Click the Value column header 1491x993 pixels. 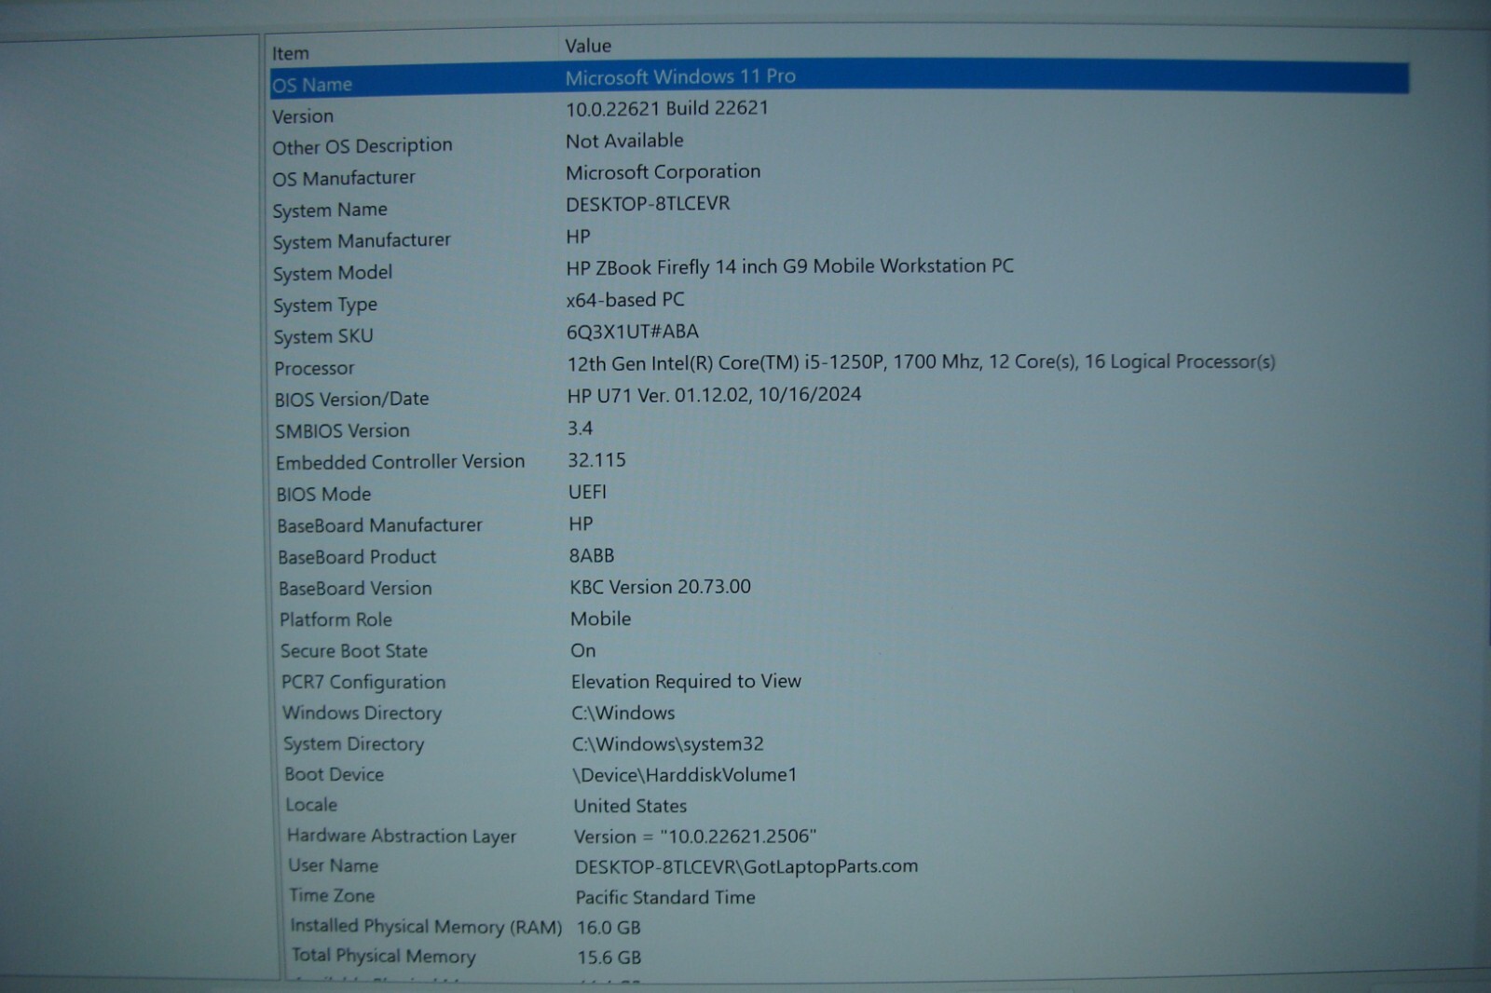pyautogui.click(x=588, y=46)
